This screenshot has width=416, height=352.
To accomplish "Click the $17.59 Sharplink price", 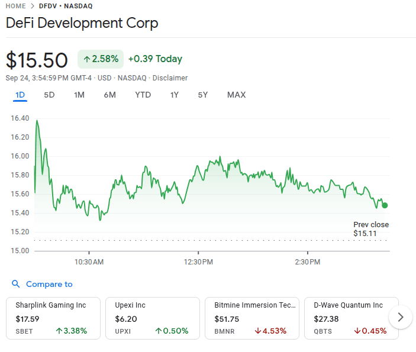I will [x=27, y=319].
